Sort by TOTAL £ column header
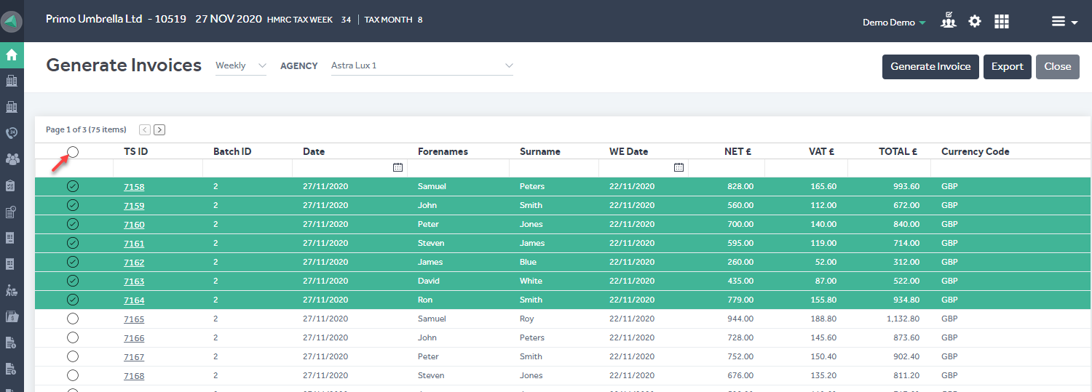This screenshot has height=392, width=1092. coord(898,151)
